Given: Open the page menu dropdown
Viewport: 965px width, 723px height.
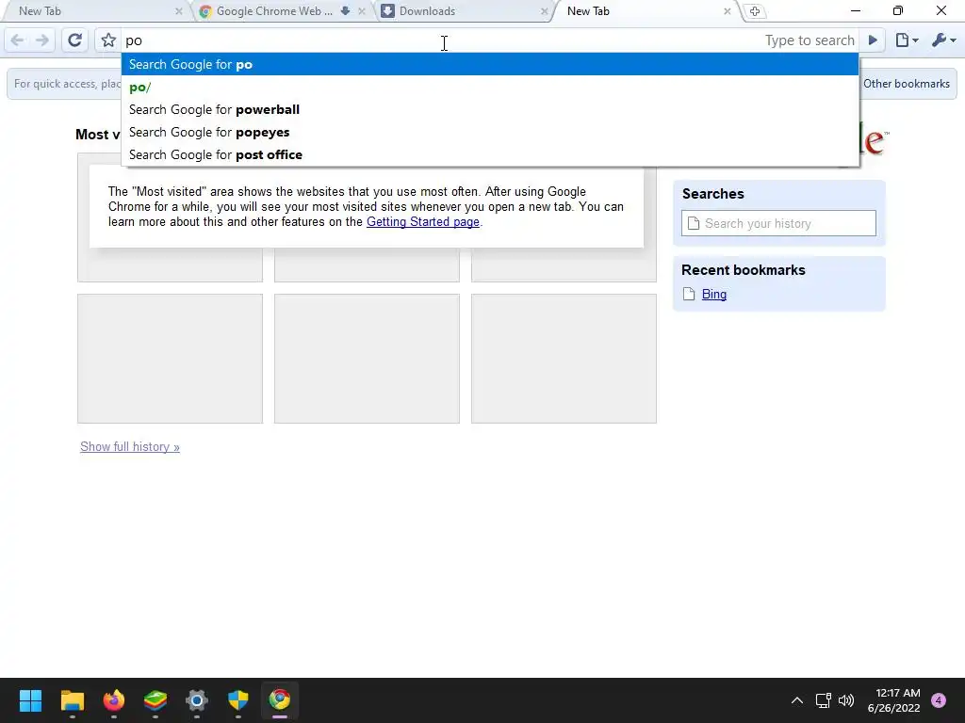Looking at the screenshot, I should point(907,40).
